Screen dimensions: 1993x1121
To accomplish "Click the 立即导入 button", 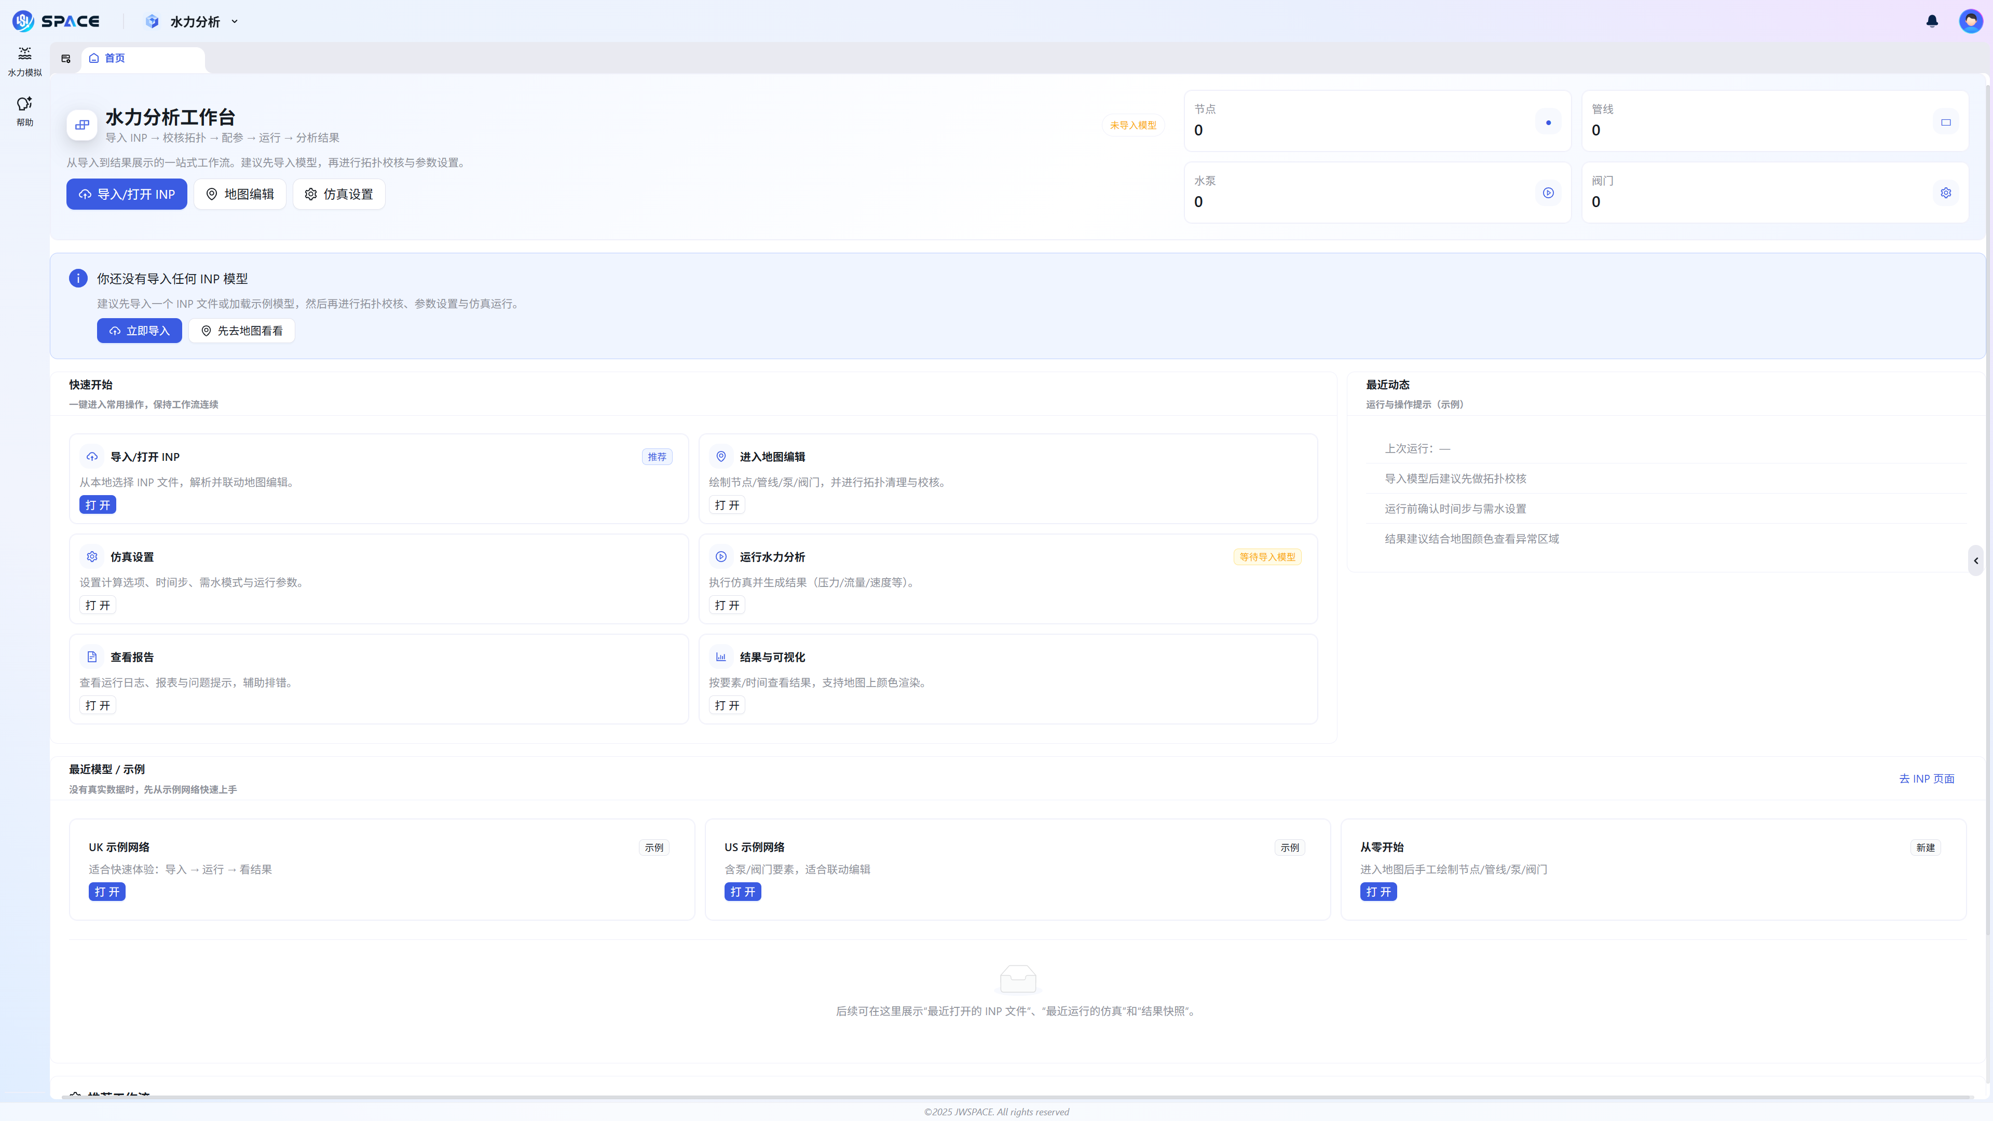I will click(x=139, y=331).
